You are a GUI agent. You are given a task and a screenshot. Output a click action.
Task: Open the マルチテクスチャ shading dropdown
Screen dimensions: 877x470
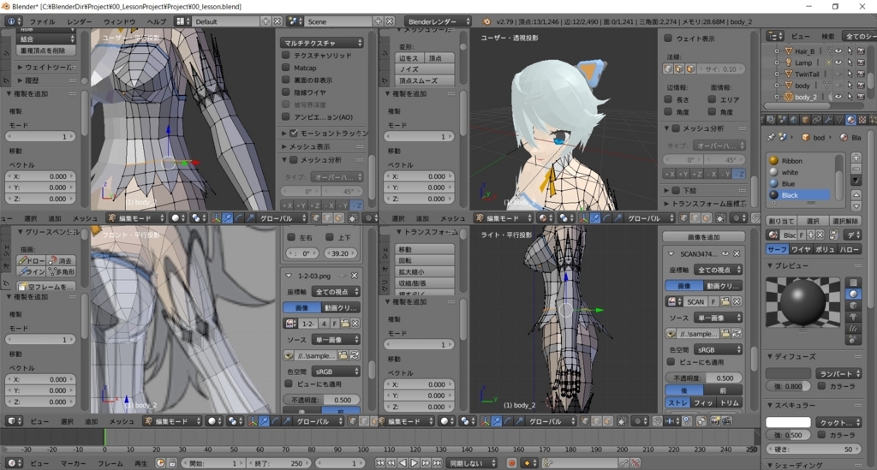(322, 43)
